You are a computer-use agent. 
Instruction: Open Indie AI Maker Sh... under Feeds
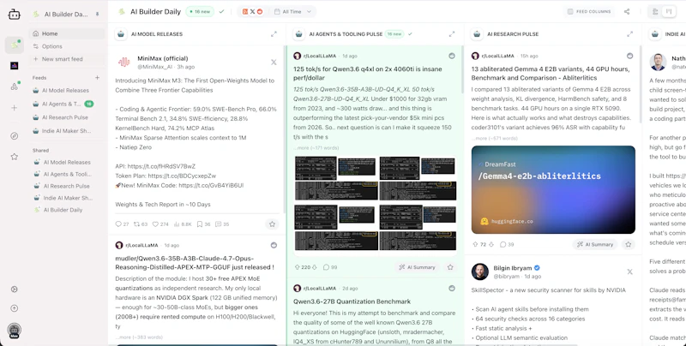(x=67, y=131)
